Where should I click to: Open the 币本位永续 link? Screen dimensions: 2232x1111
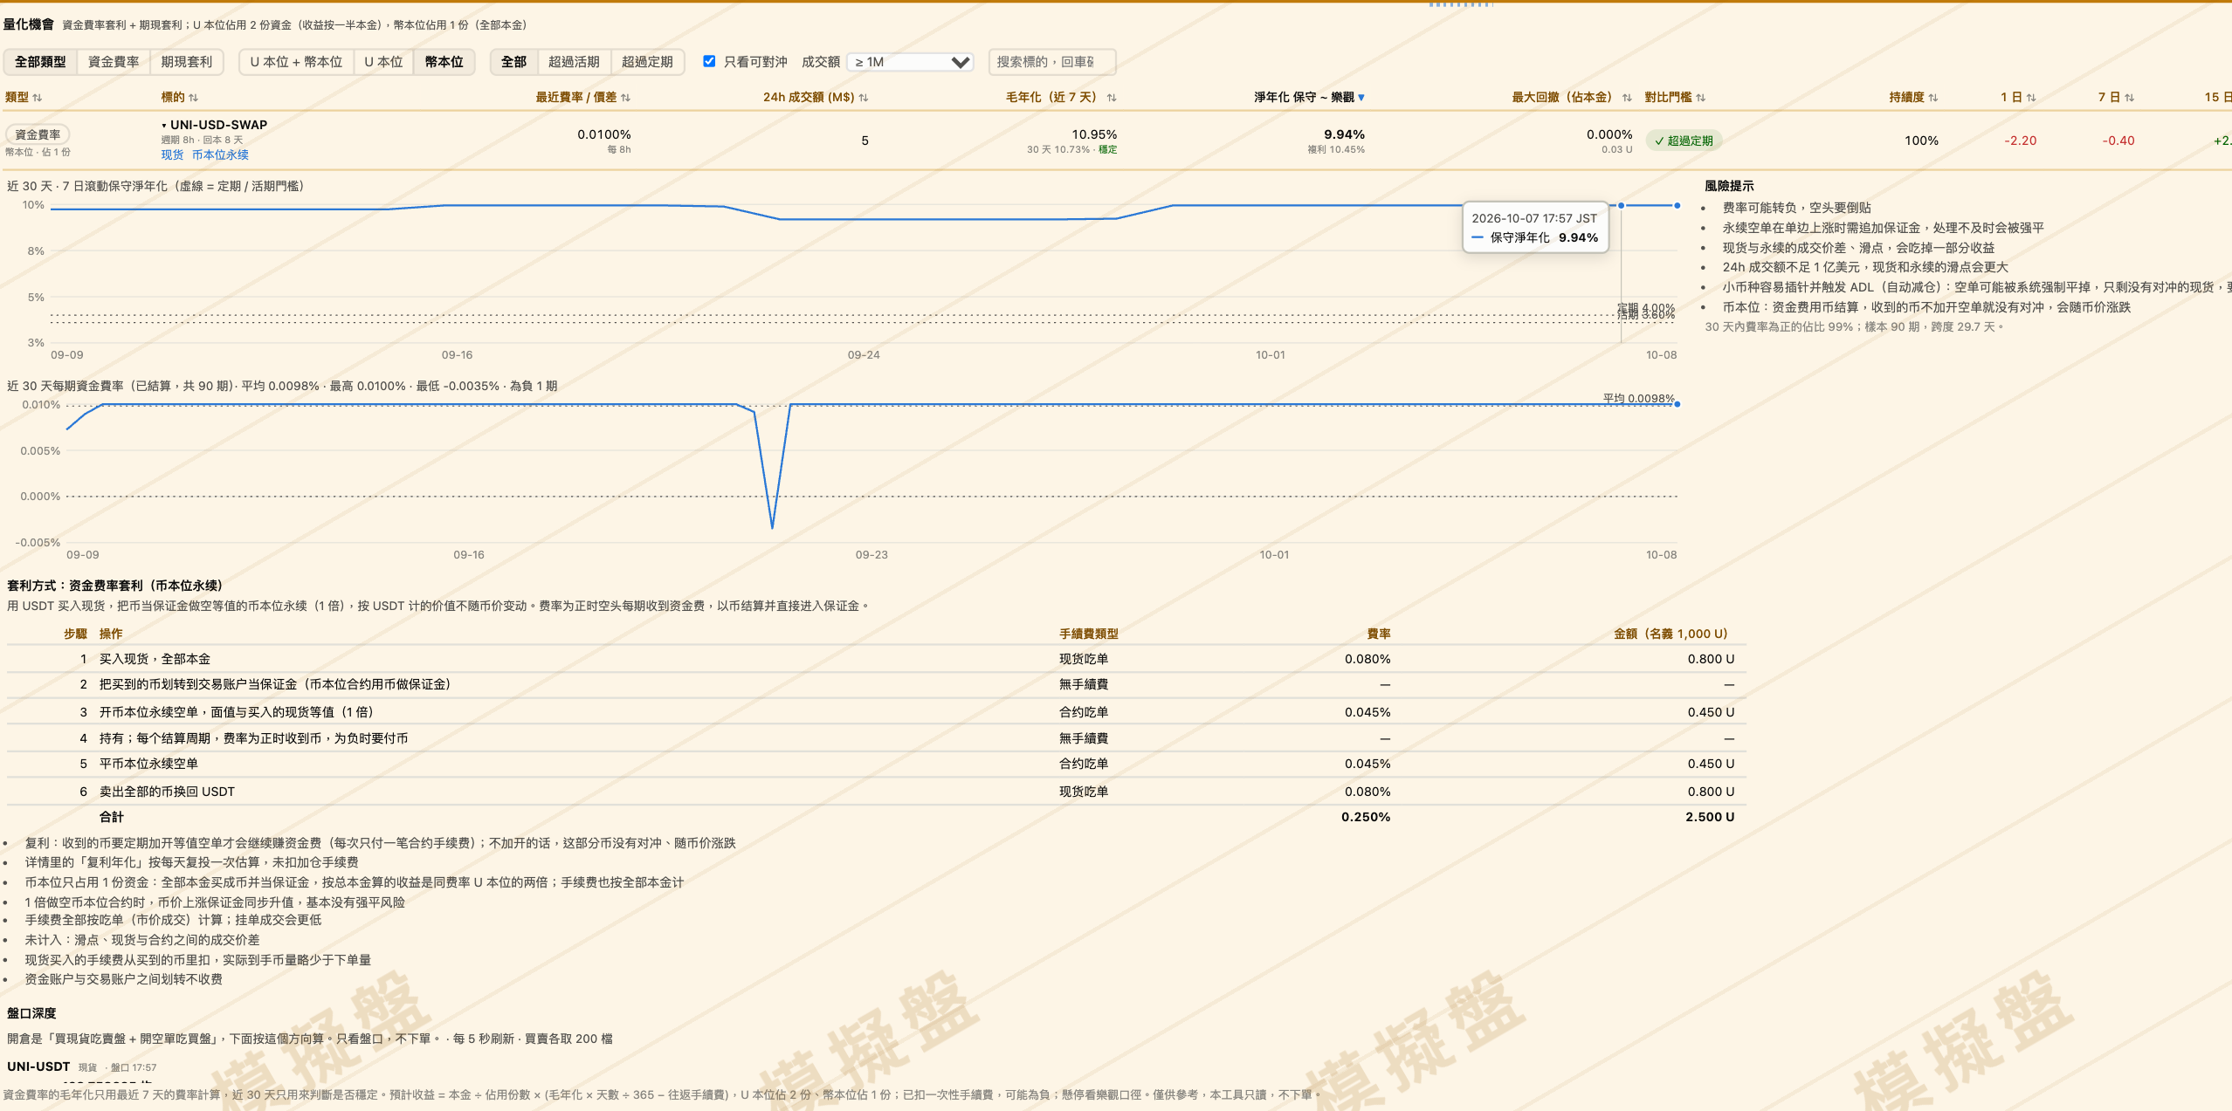[x=220, y=155]
